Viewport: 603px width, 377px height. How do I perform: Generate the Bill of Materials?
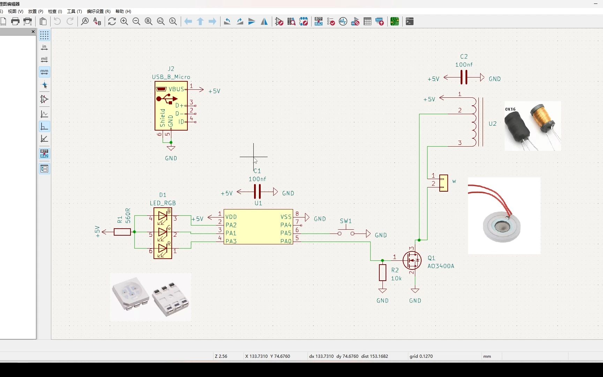coord(380,22)
